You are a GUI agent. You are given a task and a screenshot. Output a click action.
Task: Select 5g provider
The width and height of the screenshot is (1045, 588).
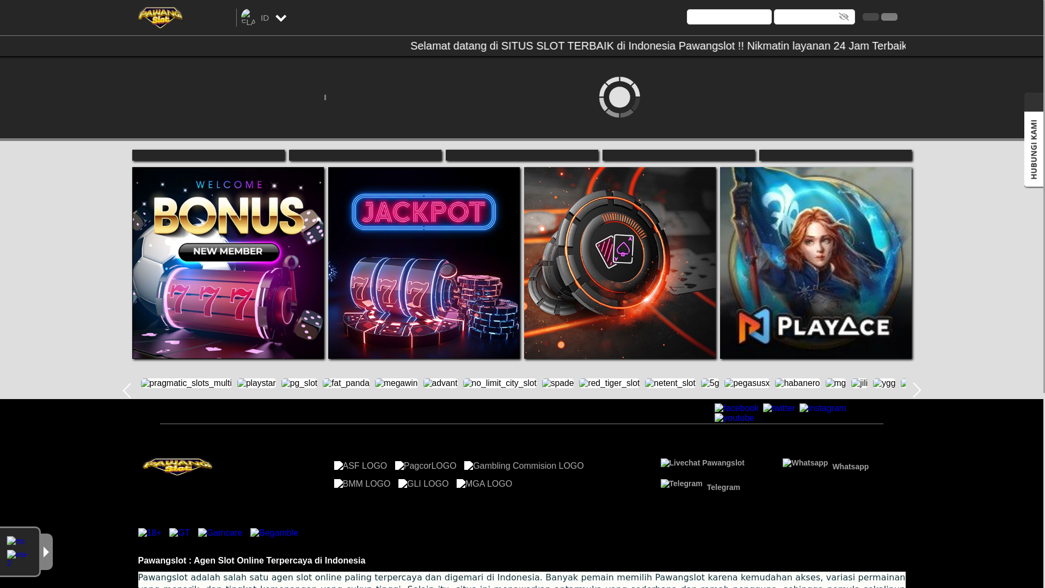(x=710, y=383)
